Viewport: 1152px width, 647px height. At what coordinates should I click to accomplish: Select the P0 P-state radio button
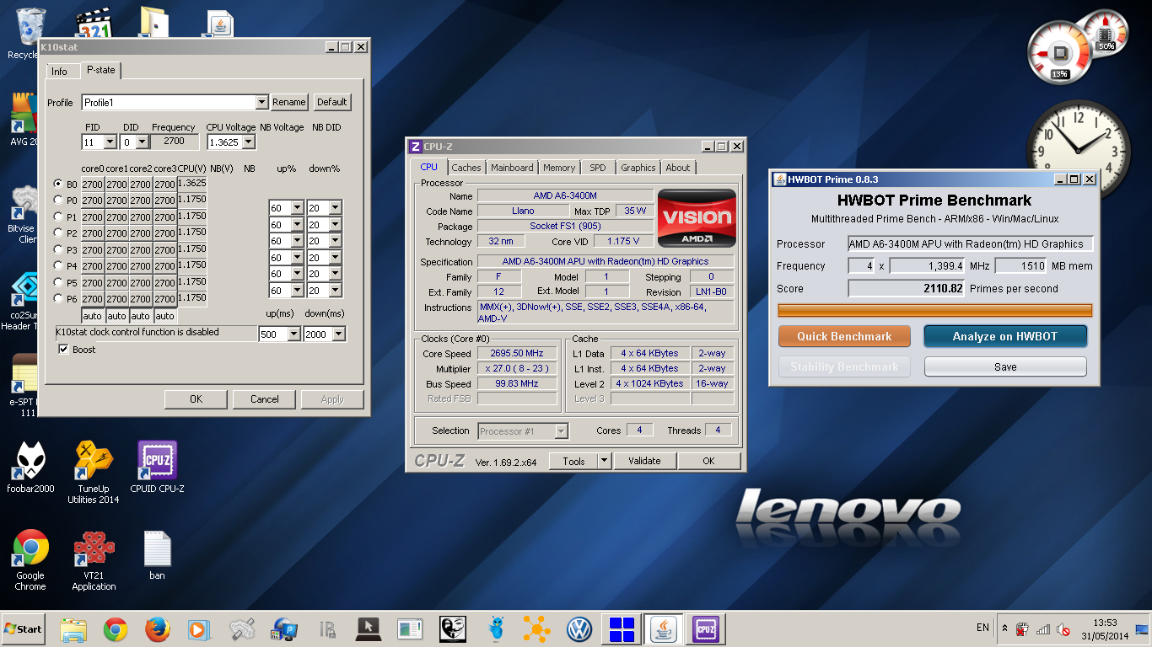point(58,201)
